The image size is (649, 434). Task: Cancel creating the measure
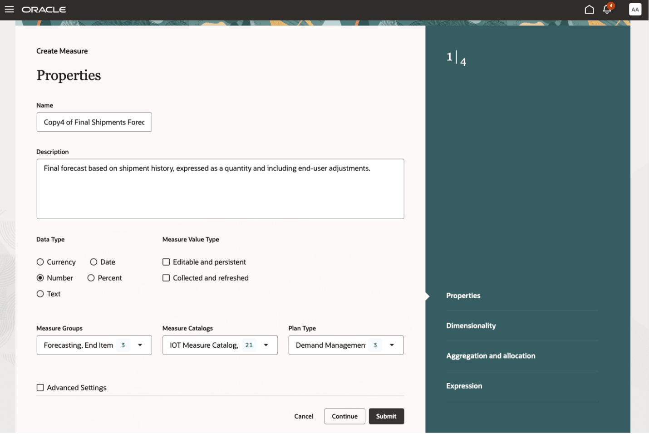304,416
